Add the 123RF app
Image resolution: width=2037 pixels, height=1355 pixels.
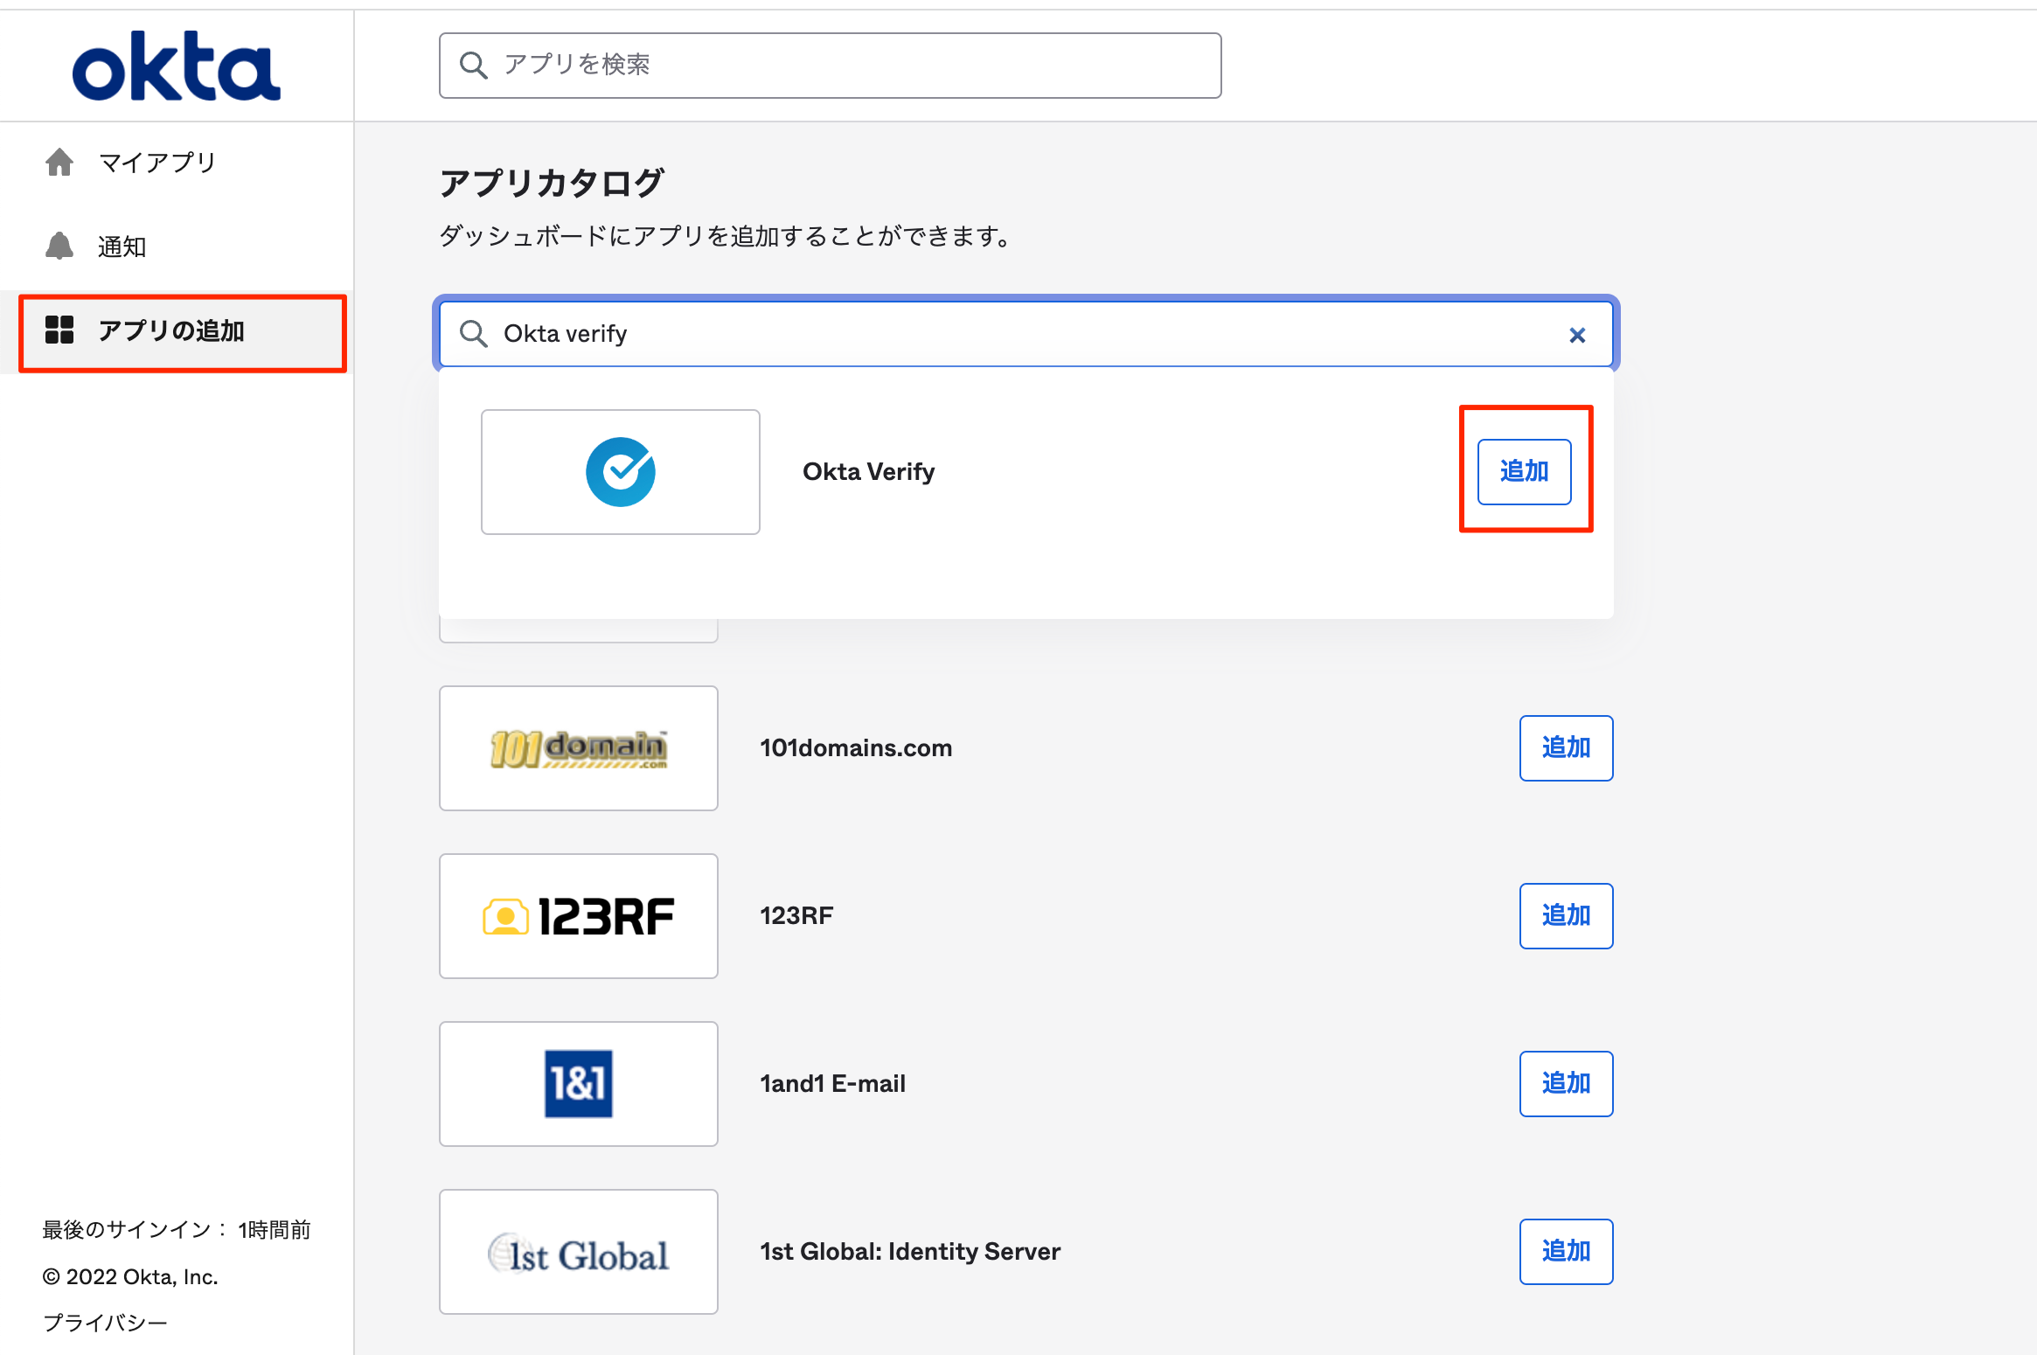tap(1566, 916)
